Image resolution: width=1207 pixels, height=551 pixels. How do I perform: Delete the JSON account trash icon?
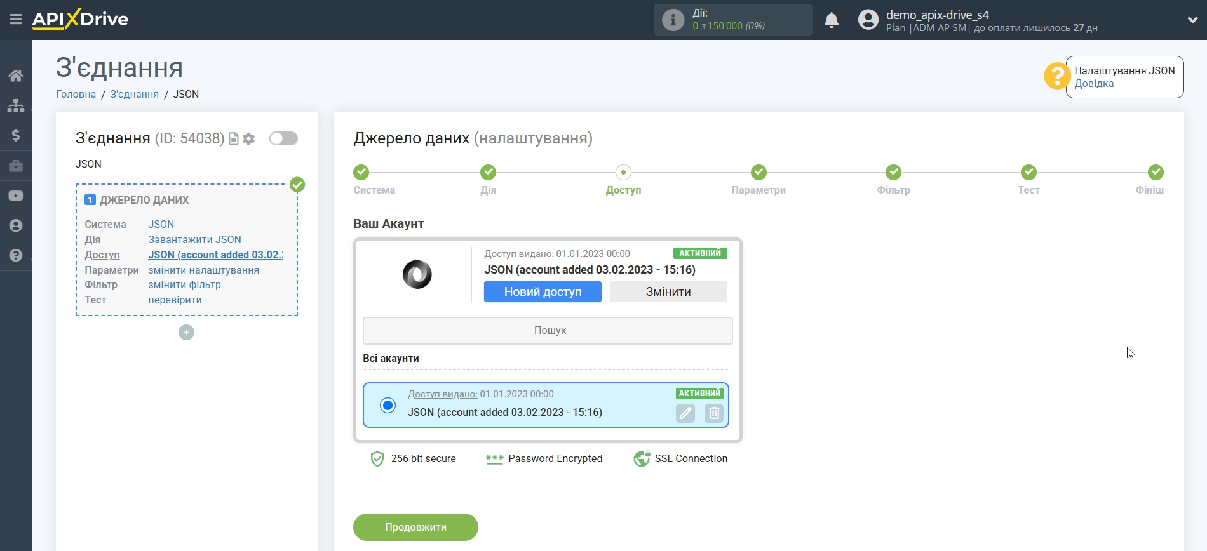(714, 413)
